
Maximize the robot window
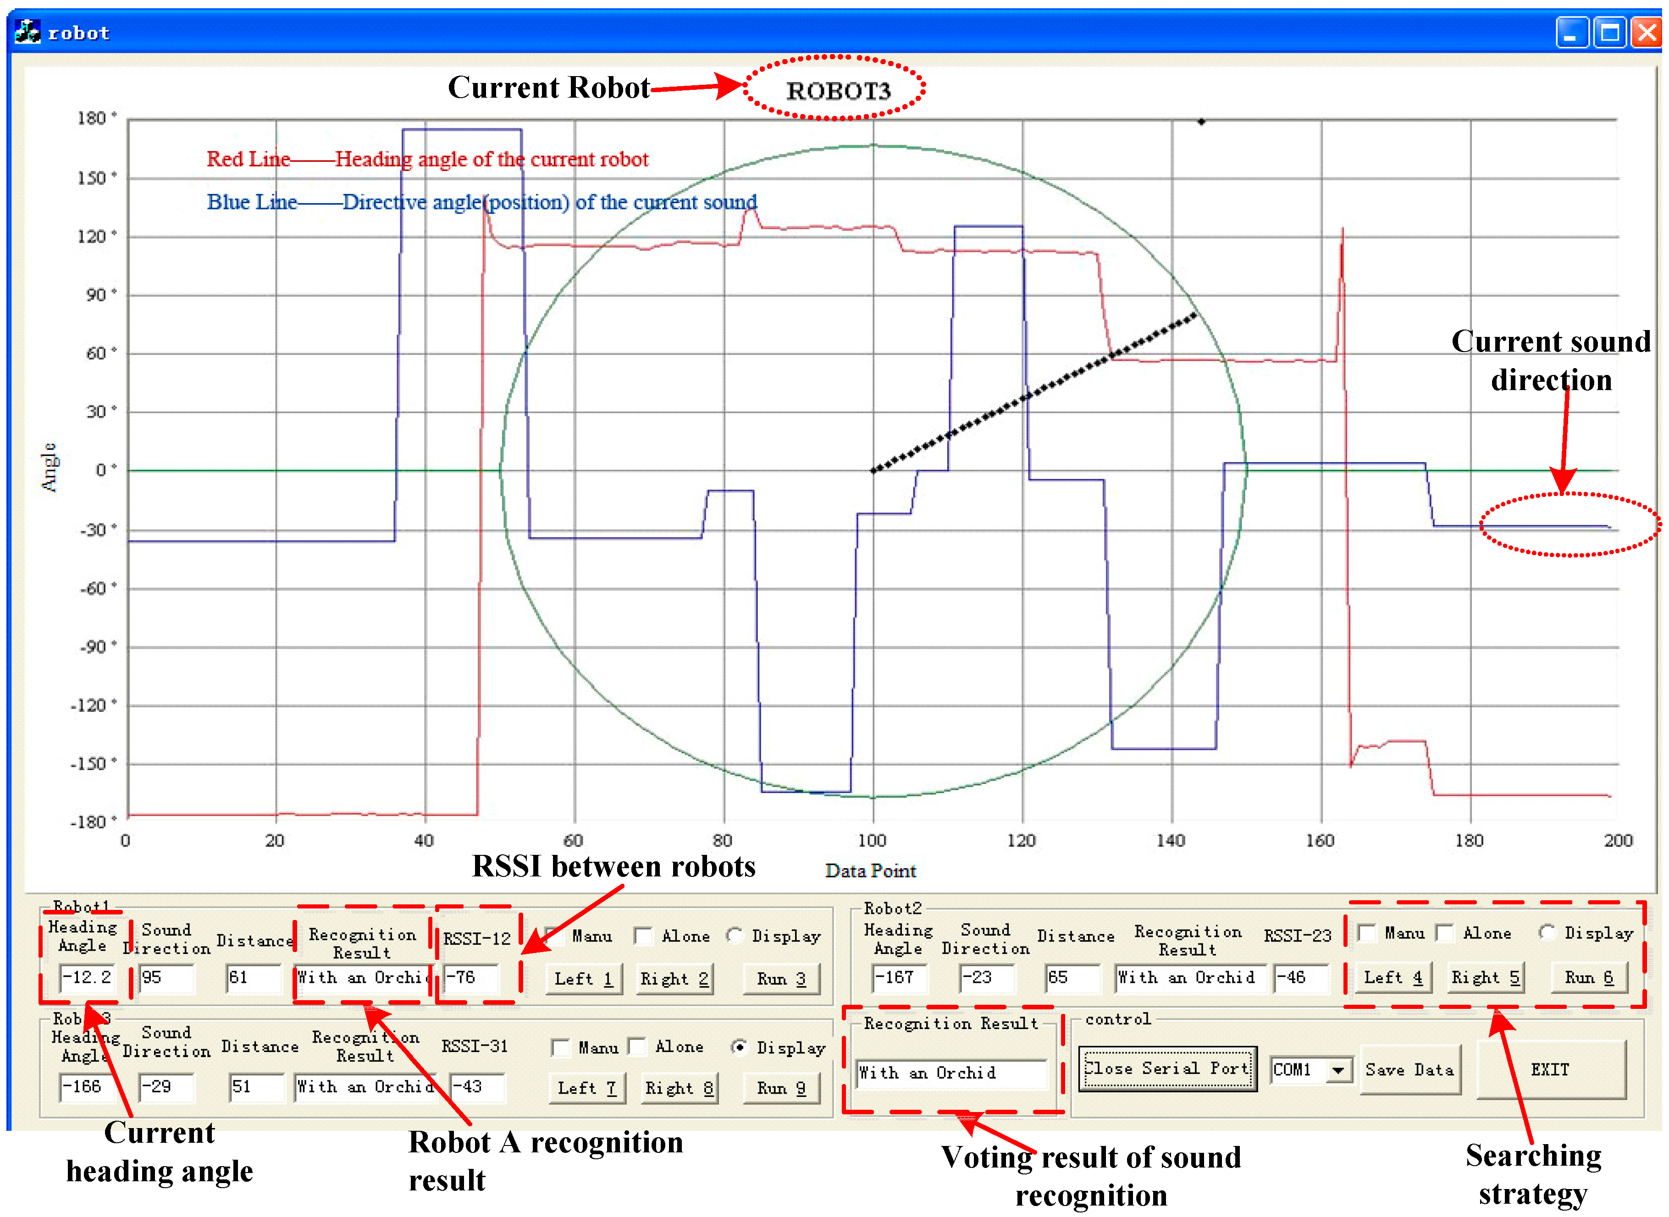pos(1609,33)
